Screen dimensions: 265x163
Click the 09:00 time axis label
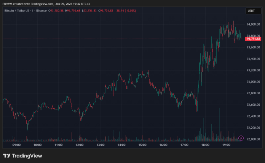(x=16, y=145)
